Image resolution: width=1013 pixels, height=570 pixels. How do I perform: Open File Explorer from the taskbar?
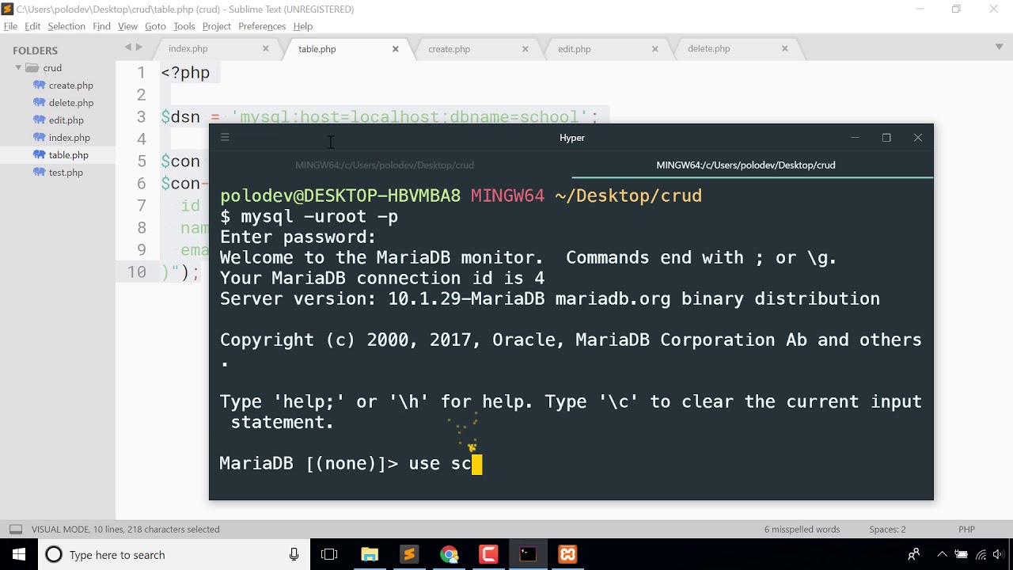[x=370, y=554]
